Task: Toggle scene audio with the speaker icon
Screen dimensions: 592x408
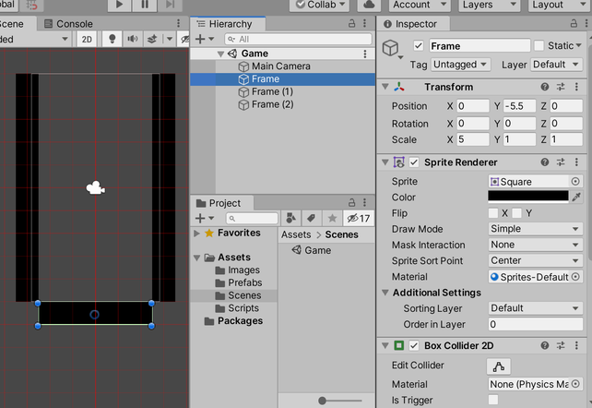Action: 133,39
